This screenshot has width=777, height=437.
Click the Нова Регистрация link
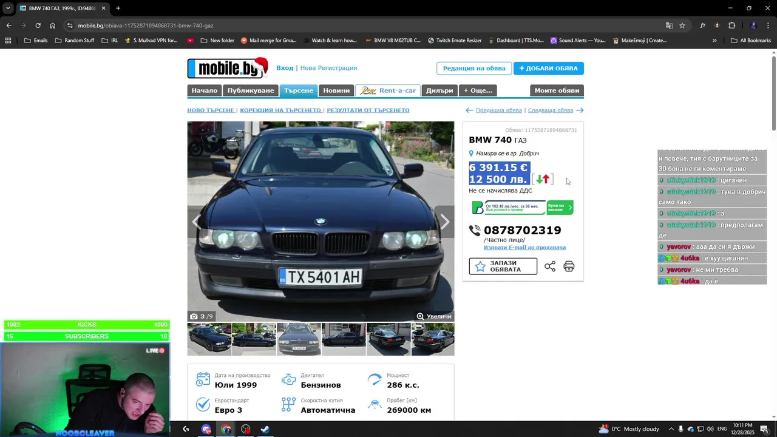pyautogui.click(x=328, y=68)
